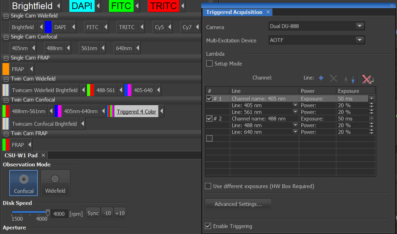Click the gray move line up arrow
The width and height of the screenshot is (397, 234).
point(346,80)
